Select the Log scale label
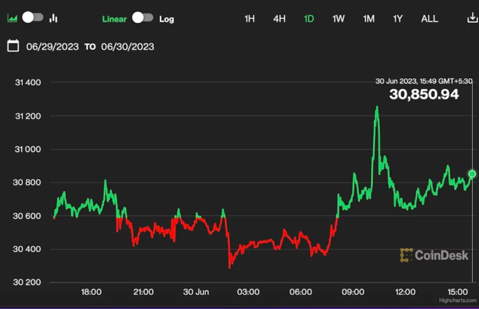479x309 pixels. [x=167, y=19]
